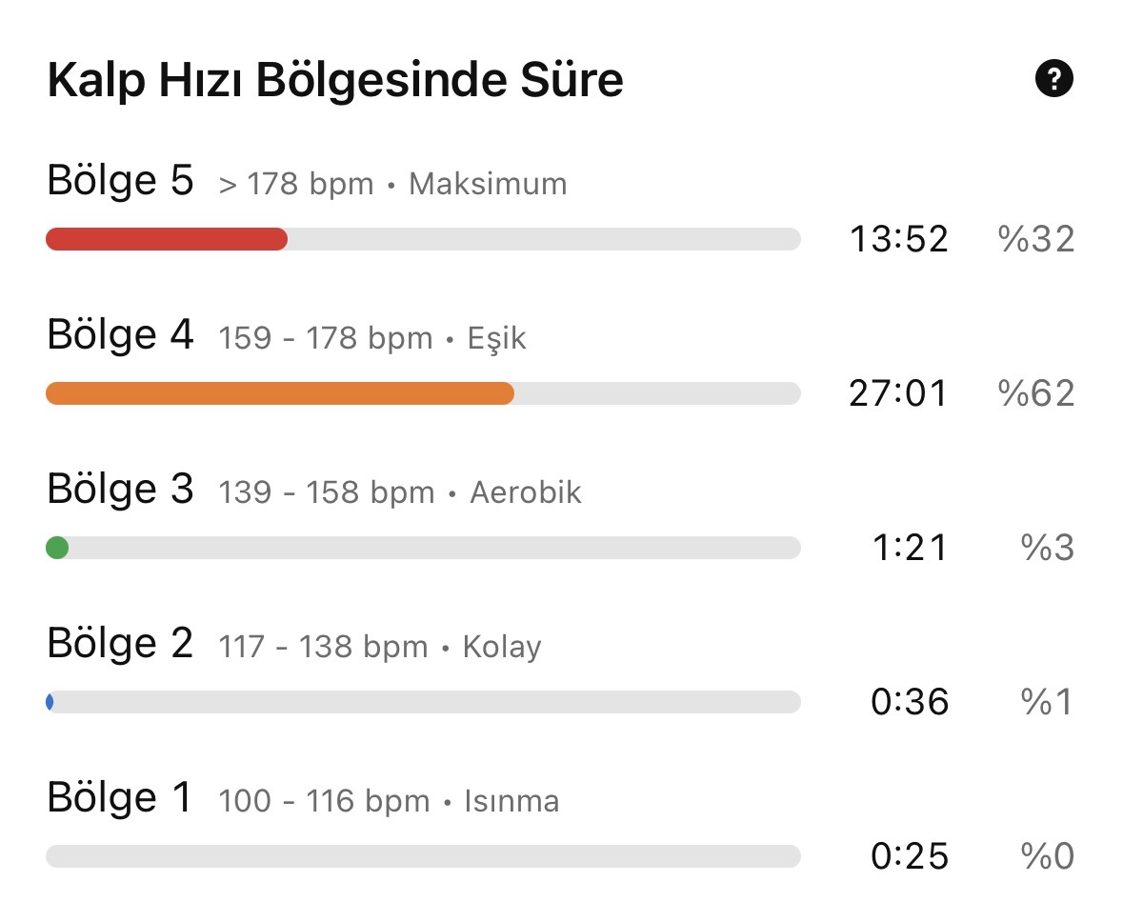Click the '> 178 bpm • Maksimum' description

coord(392,184)
